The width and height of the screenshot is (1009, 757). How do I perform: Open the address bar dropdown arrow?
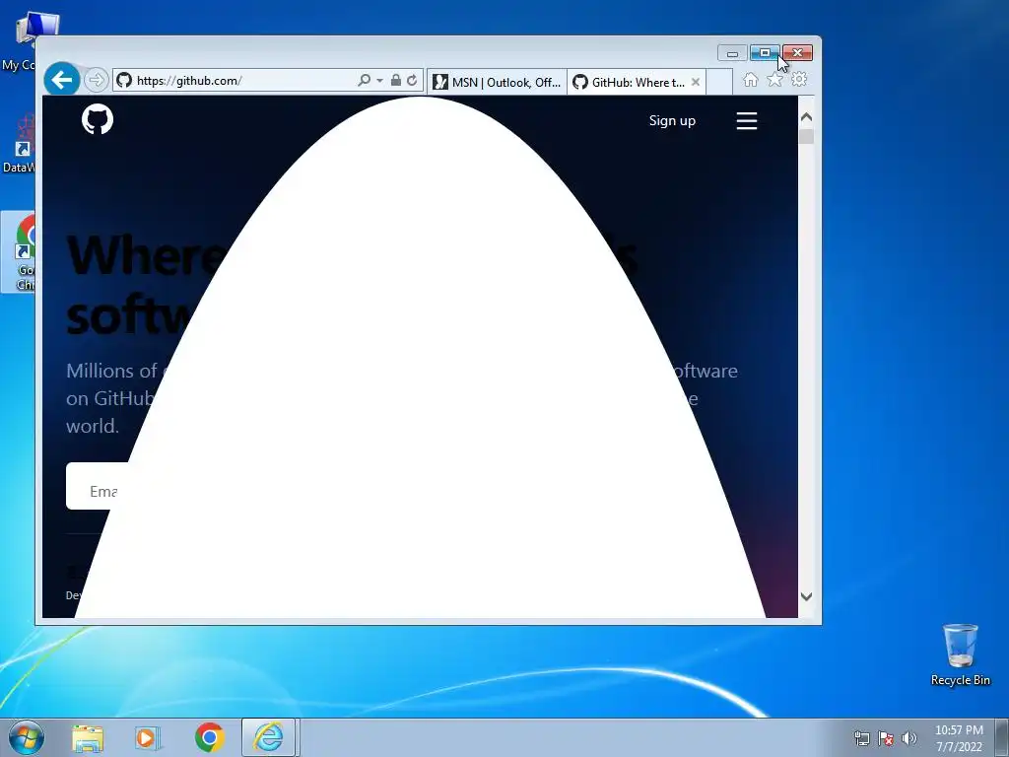coord(379,81)
